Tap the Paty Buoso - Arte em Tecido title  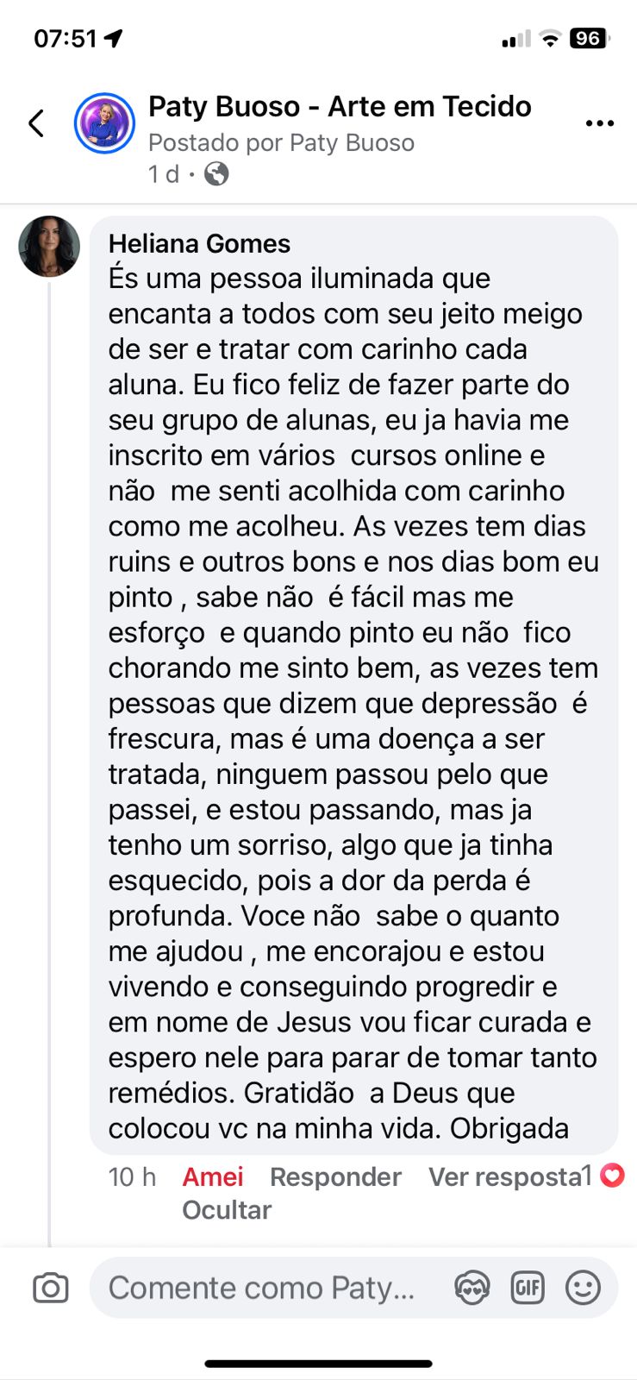pyautogui.click(x=340, y=106)
